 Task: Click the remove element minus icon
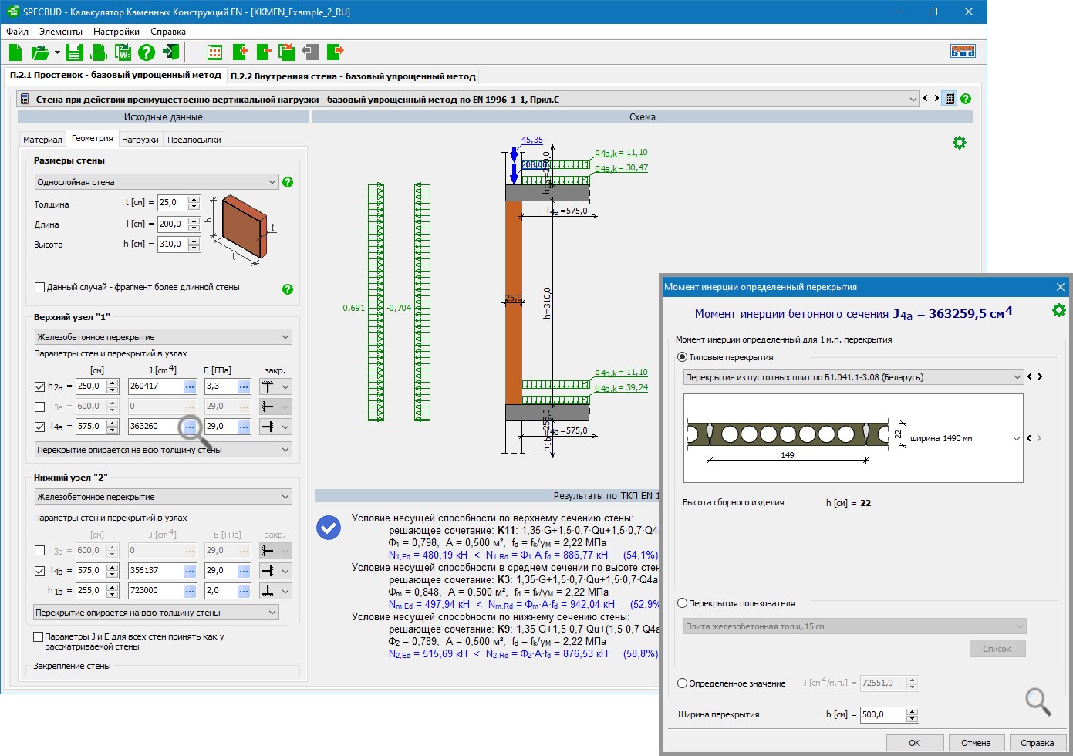tap(264, 52)
